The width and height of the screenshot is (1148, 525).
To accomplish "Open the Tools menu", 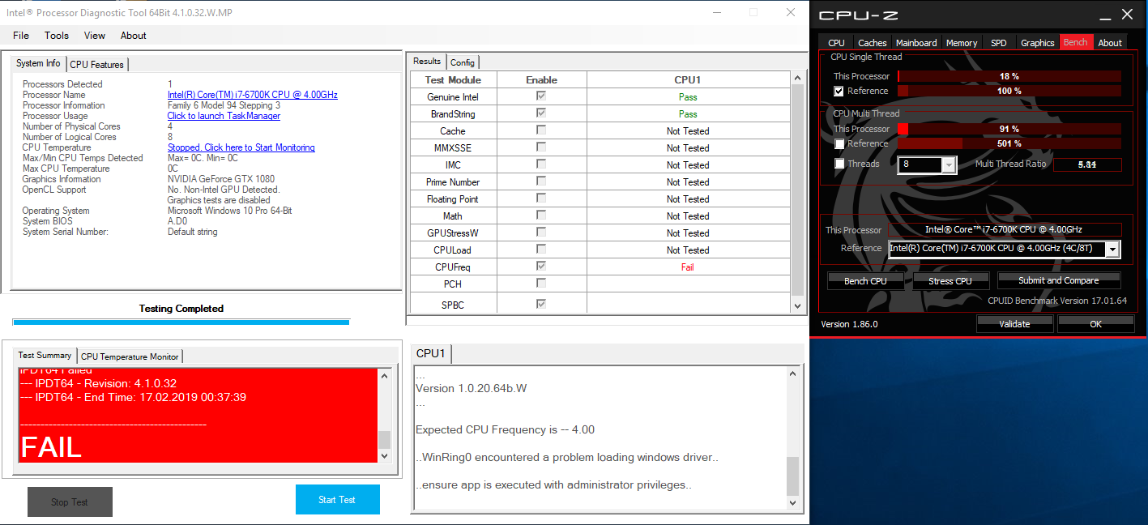I will pos(57,36).
